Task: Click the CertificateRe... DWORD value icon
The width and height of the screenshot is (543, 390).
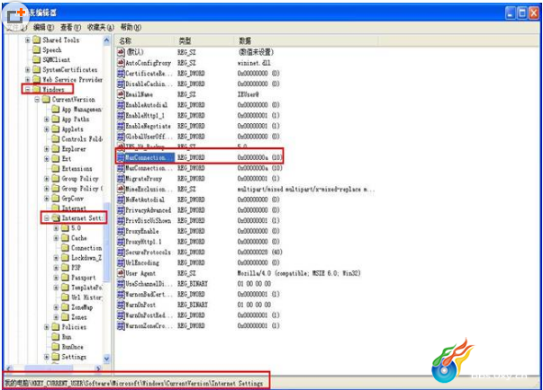Action: (121, 73)
